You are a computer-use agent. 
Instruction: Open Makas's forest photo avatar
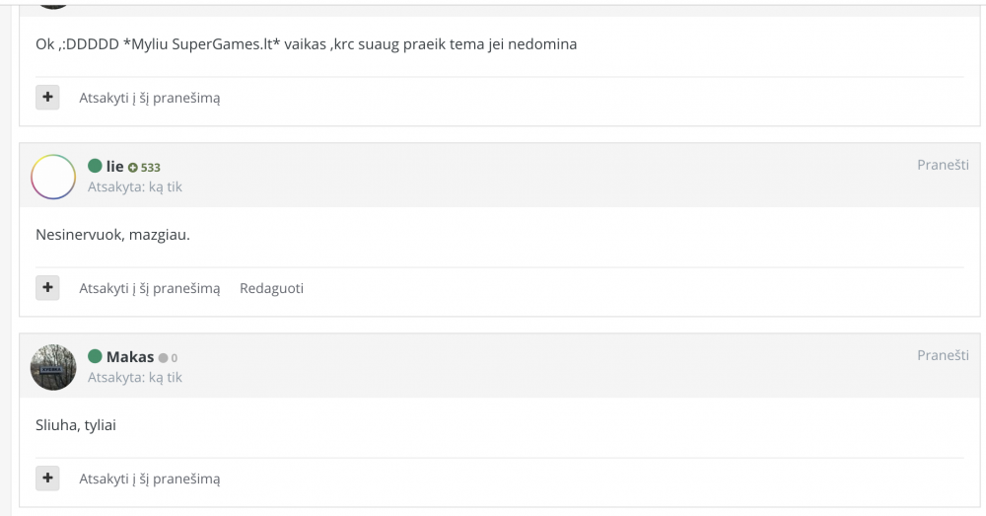coord(53,367)
